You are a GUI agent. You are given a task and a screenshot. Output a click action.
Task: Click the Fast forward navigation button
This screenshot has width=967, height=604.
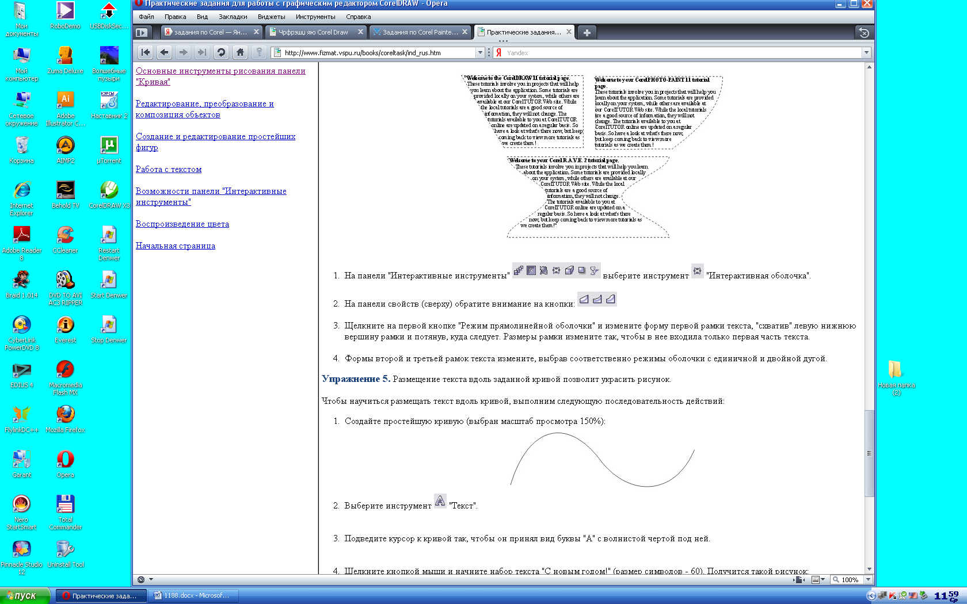(x=202, y=52)
